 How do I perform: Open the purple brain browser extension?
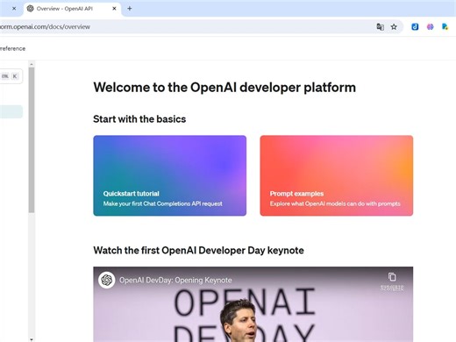tap(430, 27)
